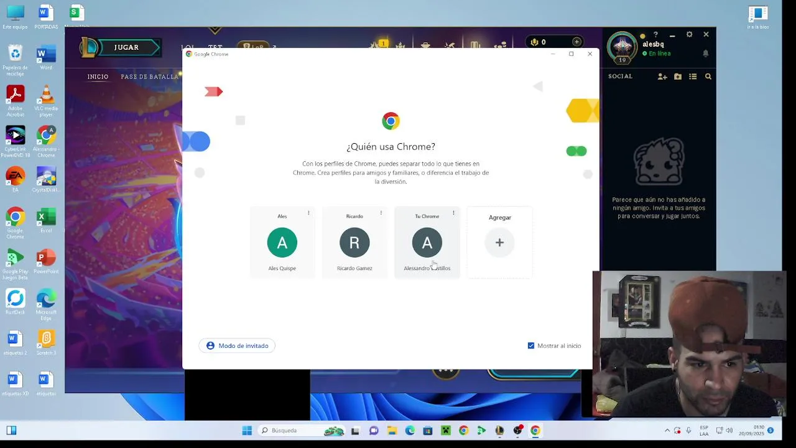Viewport: 796px width, 448px height.
Task: Uncheck Mostrar al inicio checkbox
Action: (x=531, y=345)
